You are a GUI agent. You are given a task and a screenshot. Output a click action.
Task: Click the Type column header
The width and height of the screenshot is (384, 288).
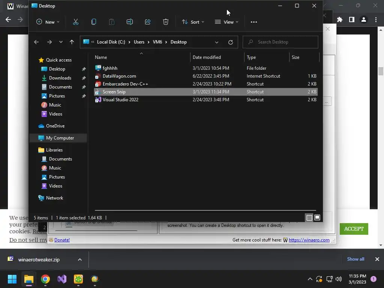tap(267, 57)
